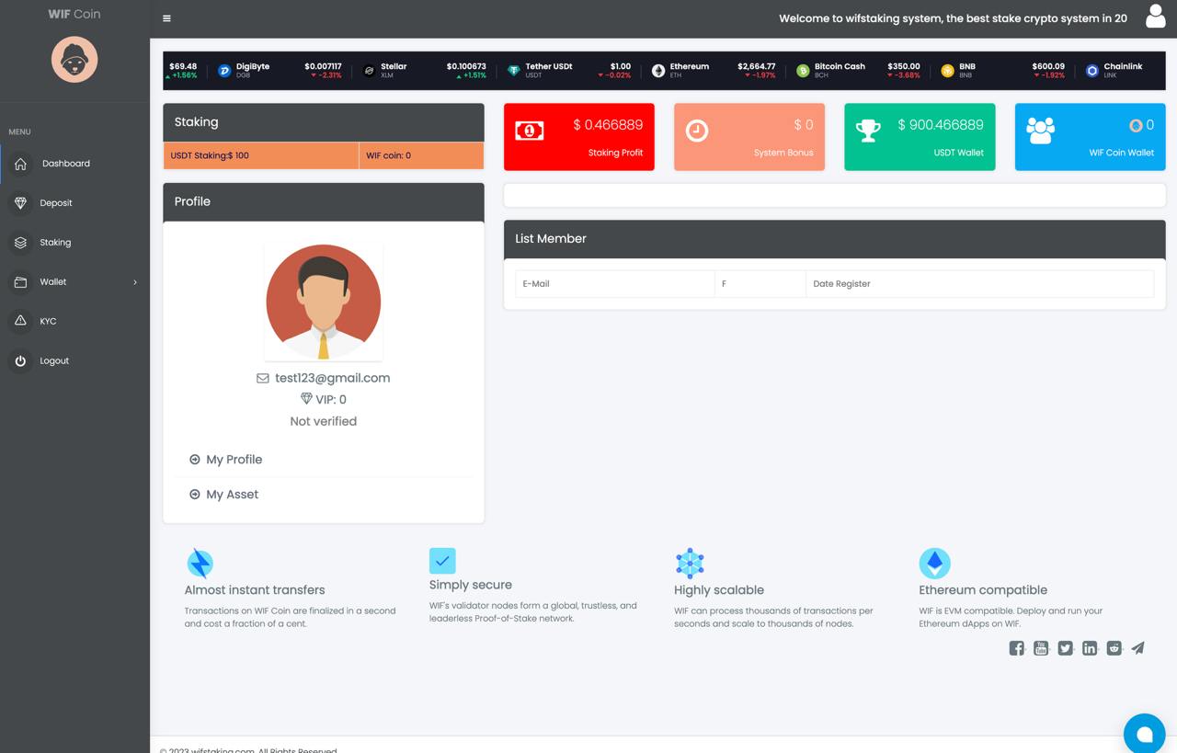Click the WIF Coin Wallet blue card
1177x753 pixels.
pyautogui.click(x=1091, y=137)
